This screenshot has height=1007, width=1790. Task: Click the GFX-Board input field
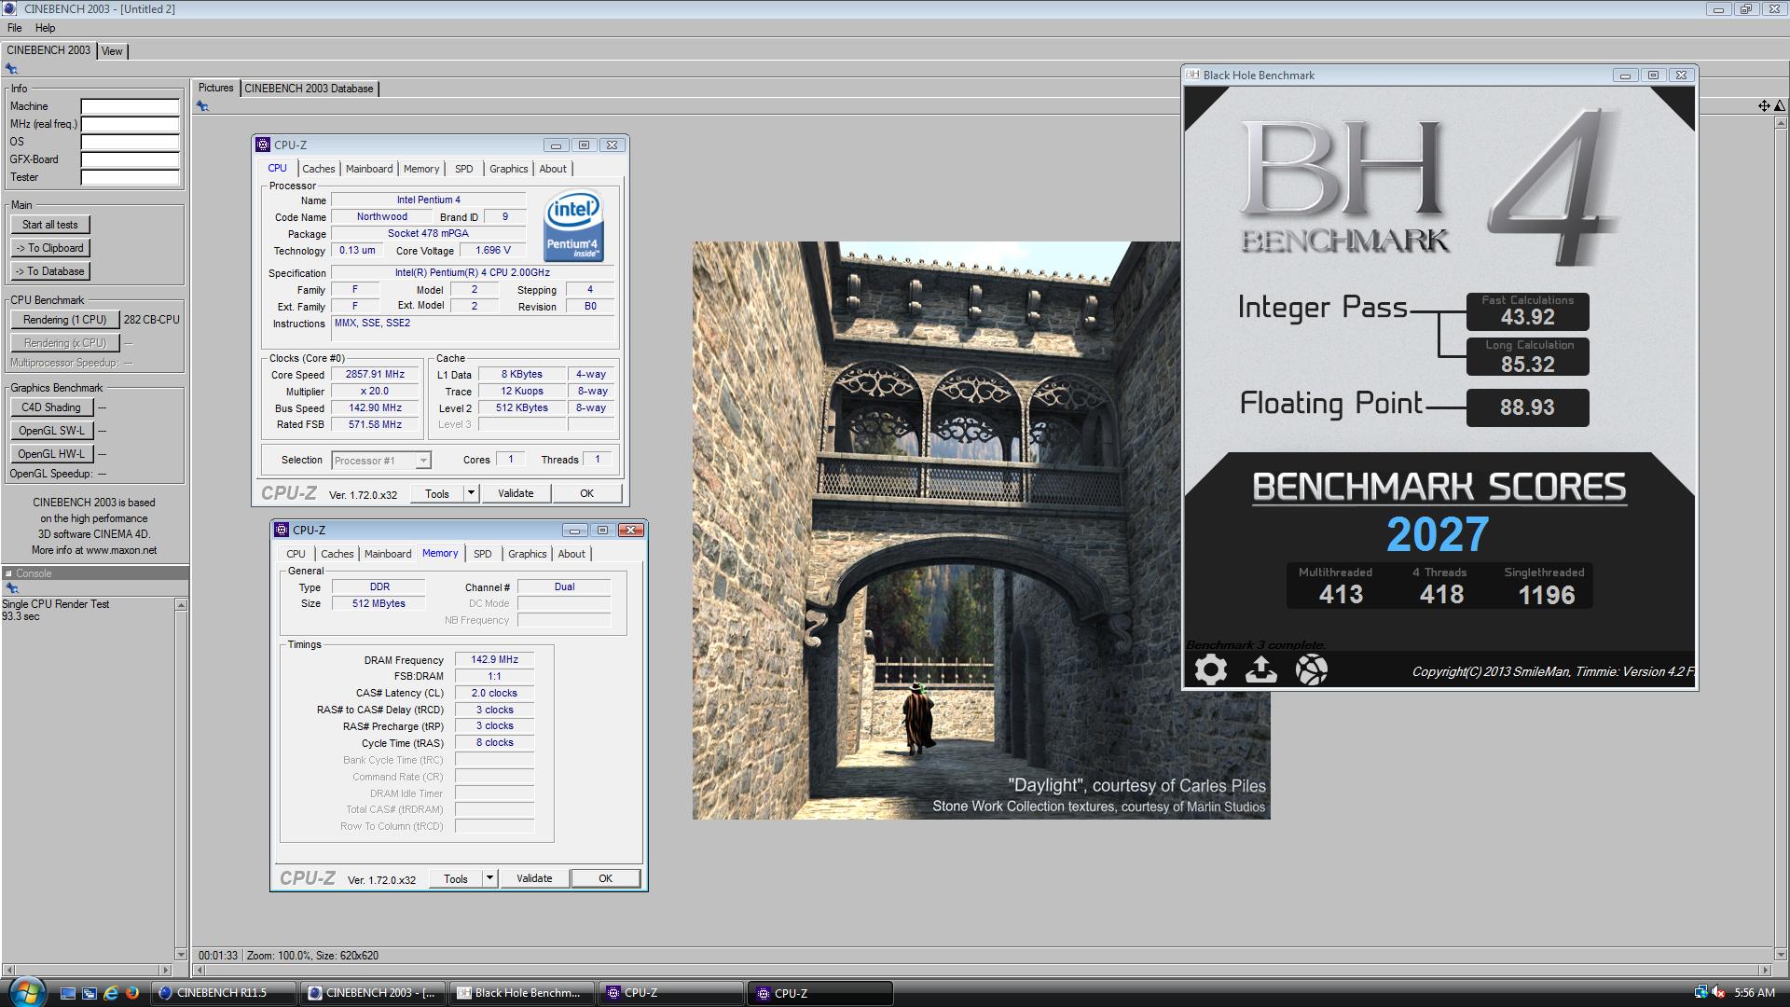[x=130, y=159]
